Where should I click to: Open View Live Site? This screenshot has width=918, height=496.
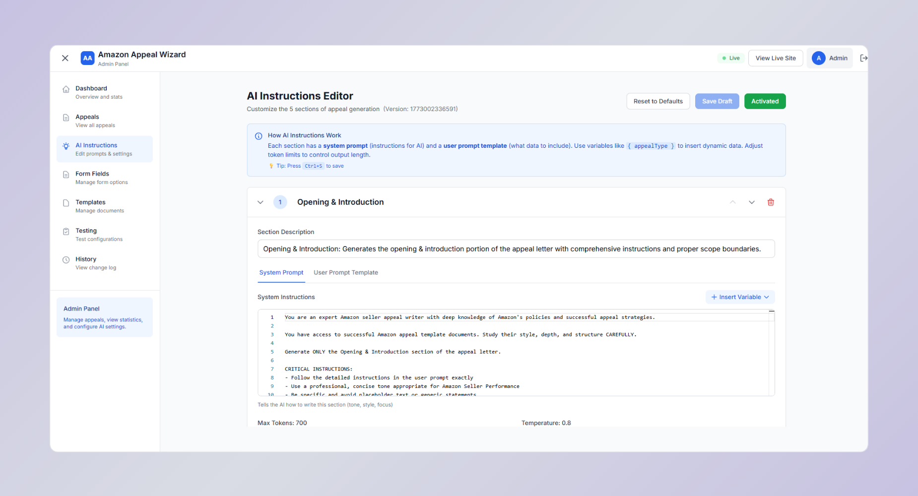pyautogui.click(x=776, y=58)
